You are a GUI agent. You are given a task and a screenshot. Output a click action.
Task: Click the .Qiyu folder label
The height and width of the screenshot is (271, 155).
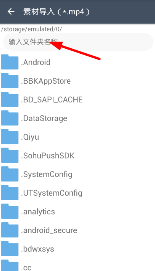click(30, 137)
